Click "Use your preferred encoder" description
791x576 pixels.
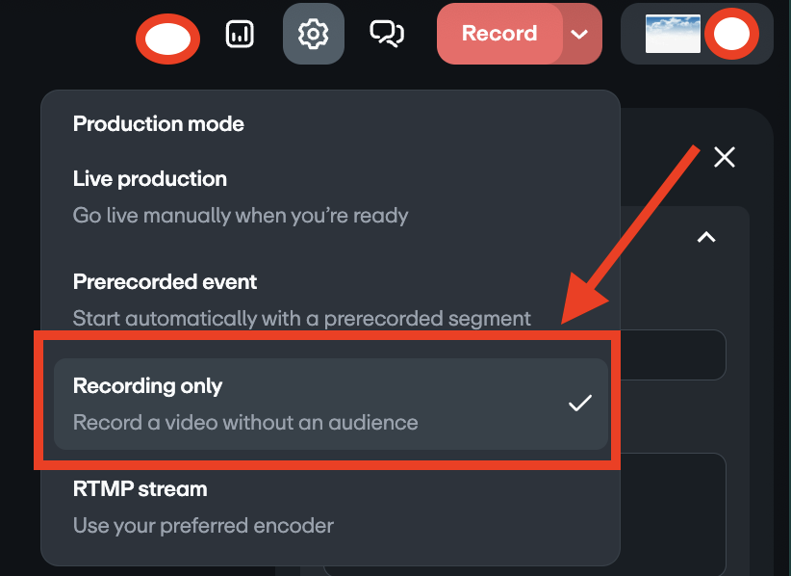(x=203, y=526)
